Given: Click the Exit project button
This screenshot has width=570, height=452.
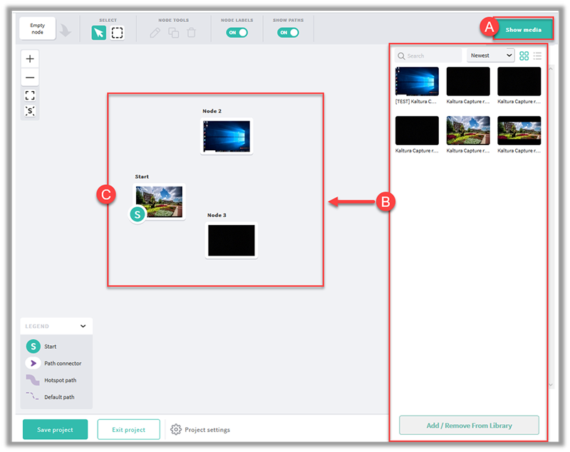Looking at the screenshot, I should coord(129,430).
